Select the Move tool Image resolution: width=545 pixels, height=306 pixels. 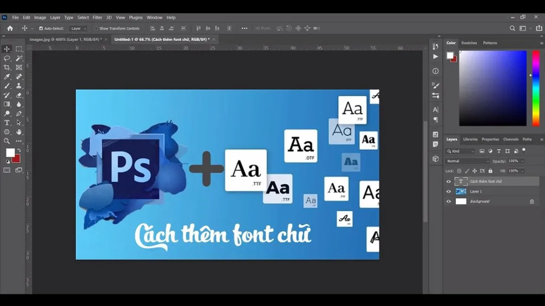[7, 48]
